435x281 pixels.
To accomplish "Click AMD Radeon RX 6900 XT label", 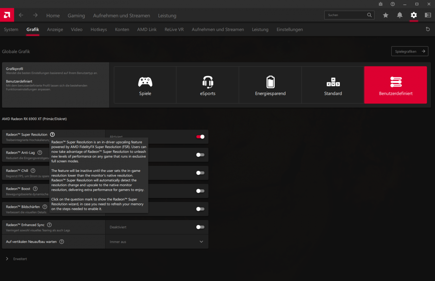I will coord(34,119).
